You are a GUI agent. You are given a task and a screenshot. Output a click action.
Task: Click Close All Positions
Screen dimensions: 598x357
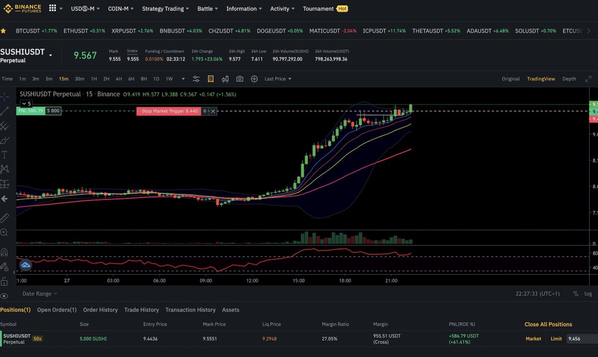pyautogui.click(x=548, y=324)
